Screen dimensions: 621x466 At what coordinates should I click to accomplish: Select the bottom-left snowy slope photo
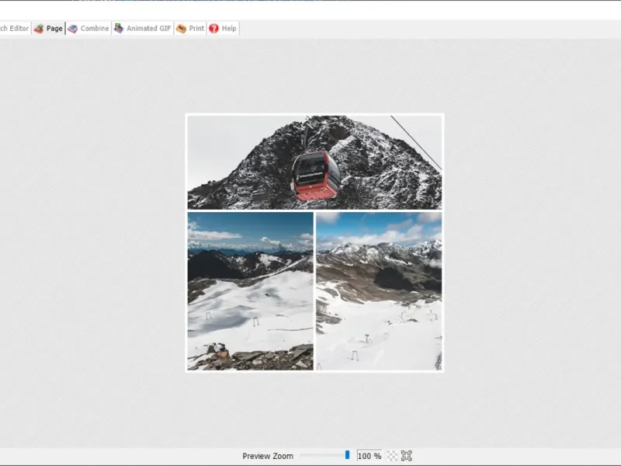250,291
